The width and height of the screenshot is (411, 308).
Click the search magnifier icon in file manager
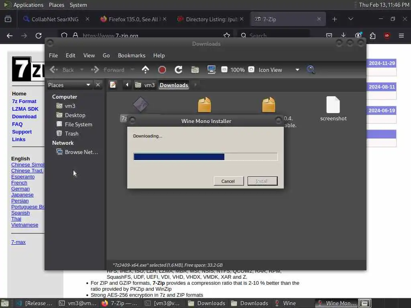coord(311,70)
